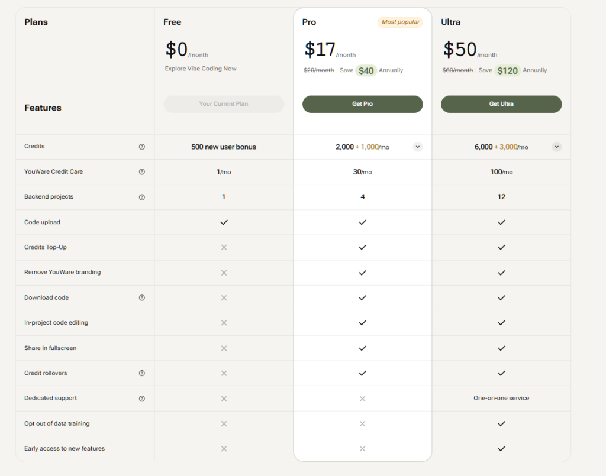Click the Dedicated support info icon
The height and width of the screenshot is (476, 606).
[141, 399]
